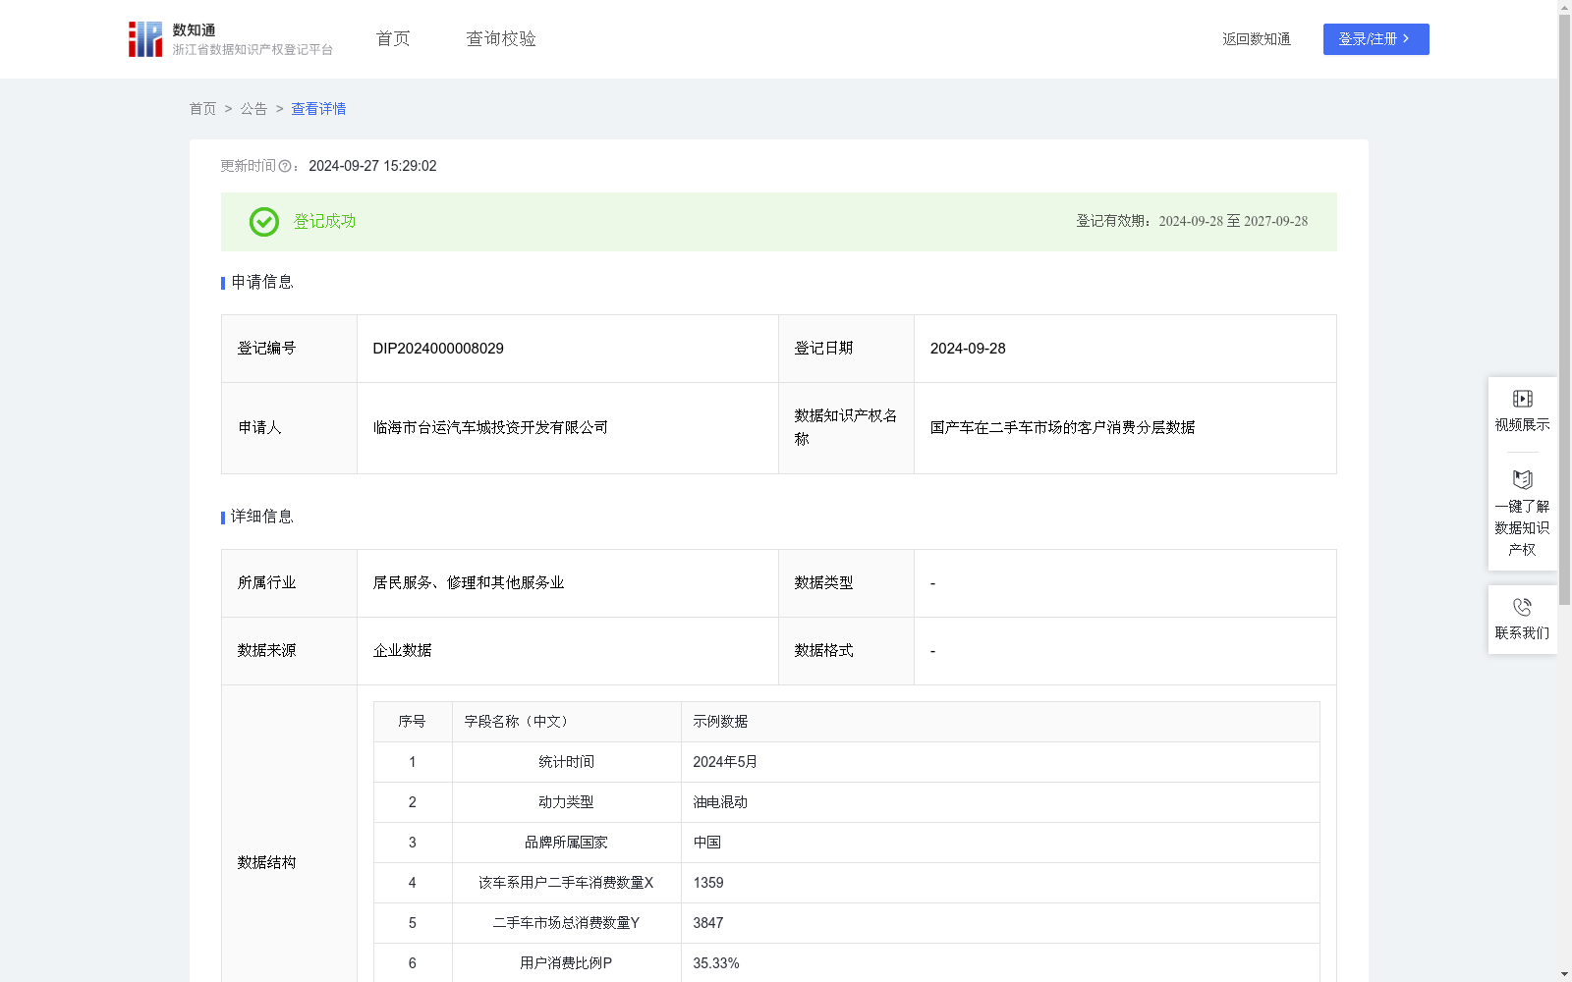Click the 数据结构 row label
This screenshot has height=982, width=1572.
pos(266,862)
